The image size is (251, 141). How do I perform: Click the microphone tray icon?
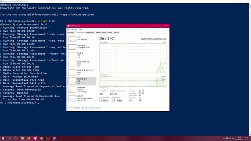pyautogui.click(x=227, y=138)
